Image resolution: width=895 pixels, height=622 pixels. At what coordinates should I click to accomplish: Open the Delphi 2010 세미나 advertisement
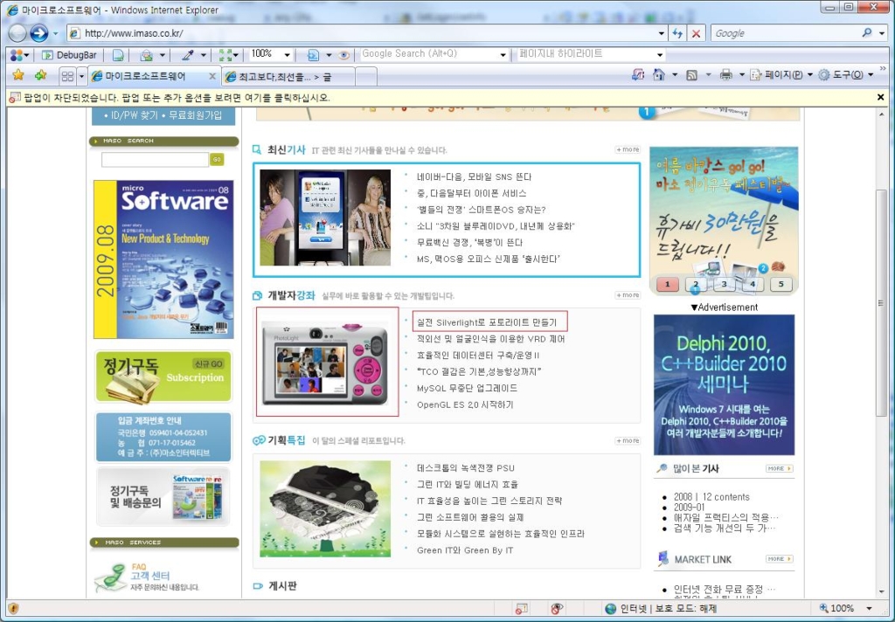724,384
